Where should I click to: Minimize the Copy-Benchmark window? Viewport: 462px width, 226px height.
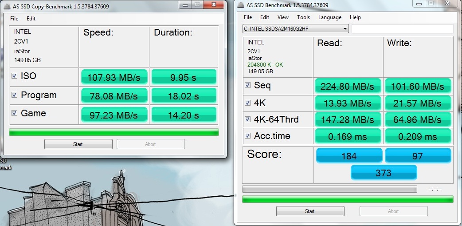(186, 5)
